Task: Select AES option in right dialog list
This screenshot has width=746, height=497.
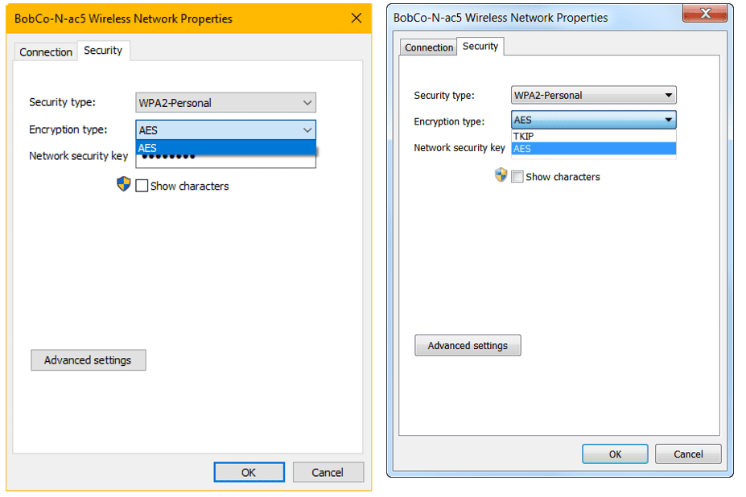Action: [x=593, y=148]
